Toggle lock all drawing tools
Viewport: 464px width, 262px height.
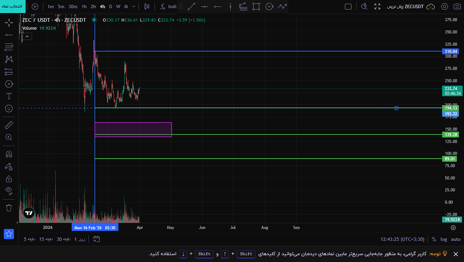click(x=9, y=179)
